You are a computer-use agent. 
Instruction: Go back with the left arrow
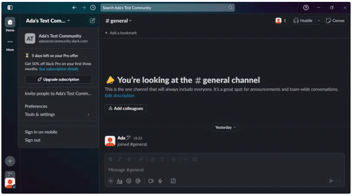click(x=74, y=7)
